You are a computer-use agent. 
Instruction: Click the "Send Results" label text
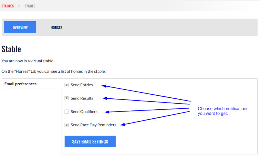[x=82, y=98]
